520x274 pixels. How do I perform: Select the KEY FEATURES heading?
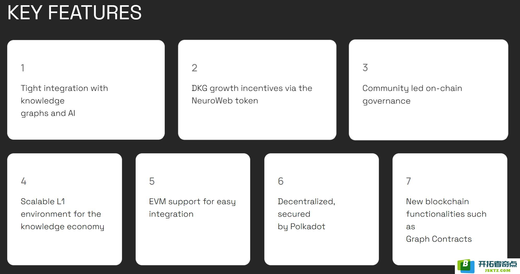pyautogui.click(x=75, y=13)
